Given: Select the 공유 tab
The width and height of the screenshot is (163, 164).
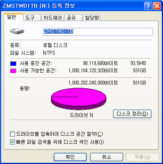Looking at the screenshot, I should pos(73,18).
